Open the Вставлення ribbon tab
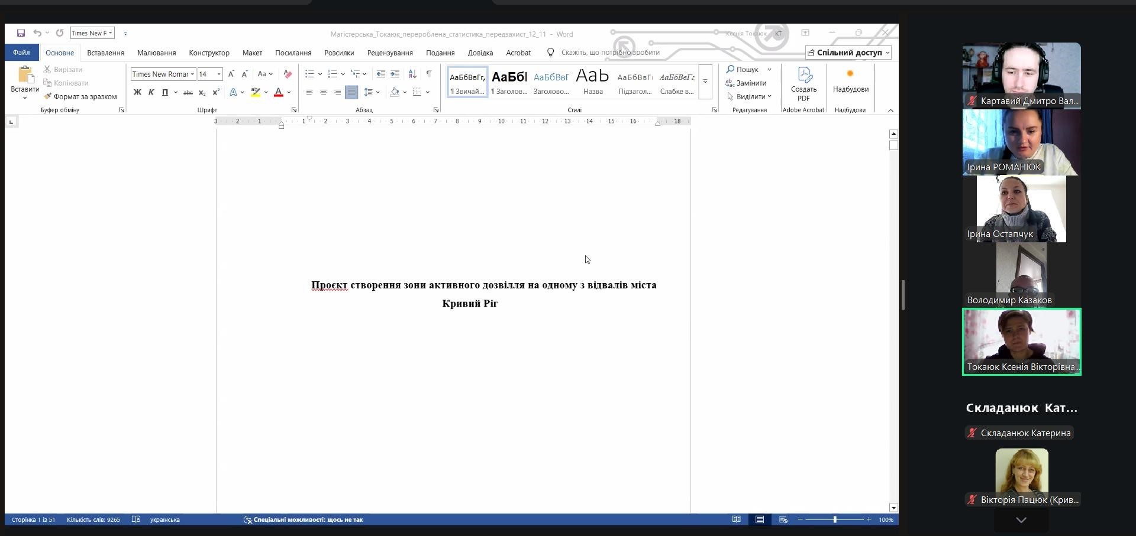1136x536 pixels. (x=105, y=53)
